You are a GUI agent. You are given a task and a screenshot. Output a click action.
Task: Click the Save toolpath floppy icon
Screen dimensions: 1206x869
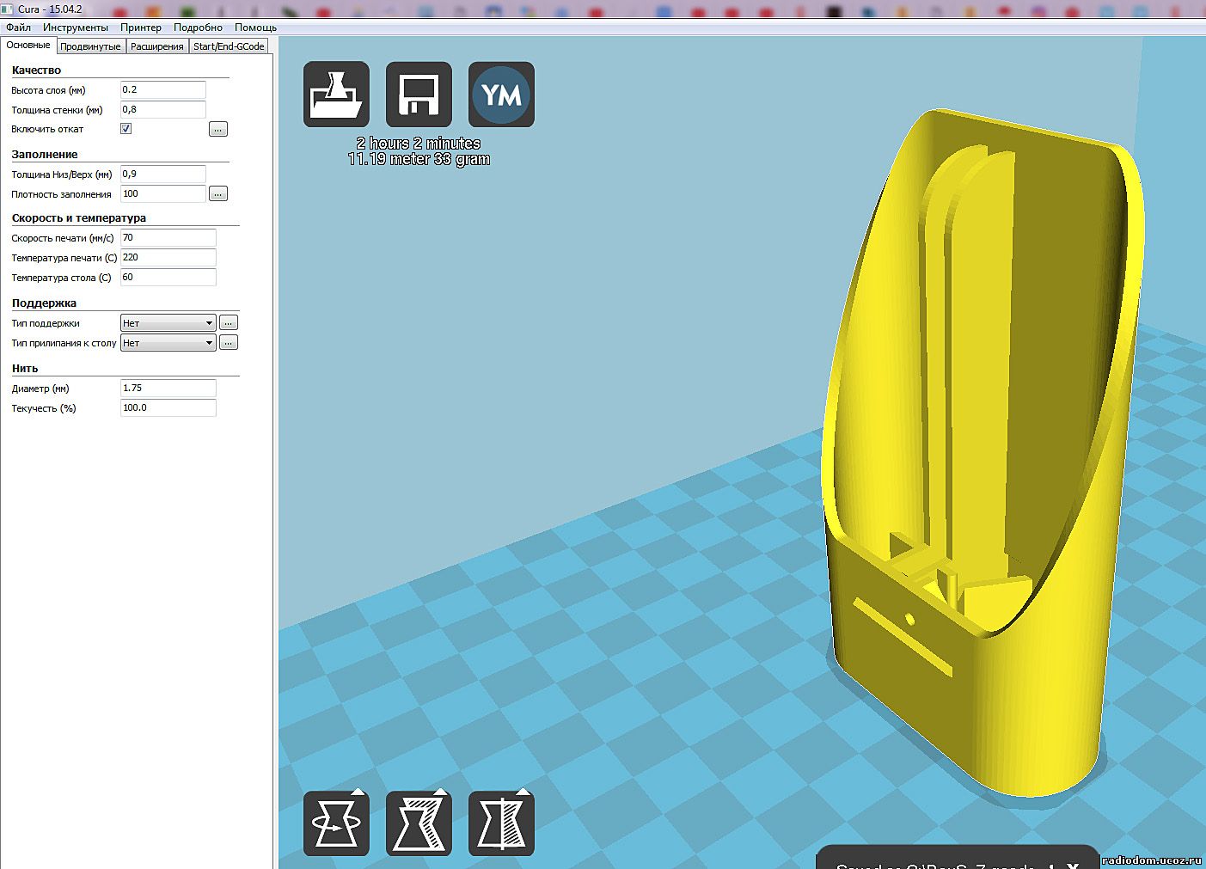pos(419,95)
